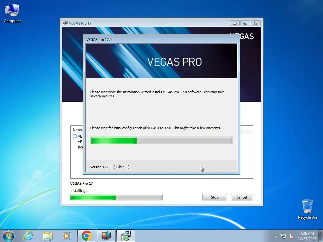Open the Windows Start menu orb
This screenshot has width=323, height=242.
pos(9,236)
